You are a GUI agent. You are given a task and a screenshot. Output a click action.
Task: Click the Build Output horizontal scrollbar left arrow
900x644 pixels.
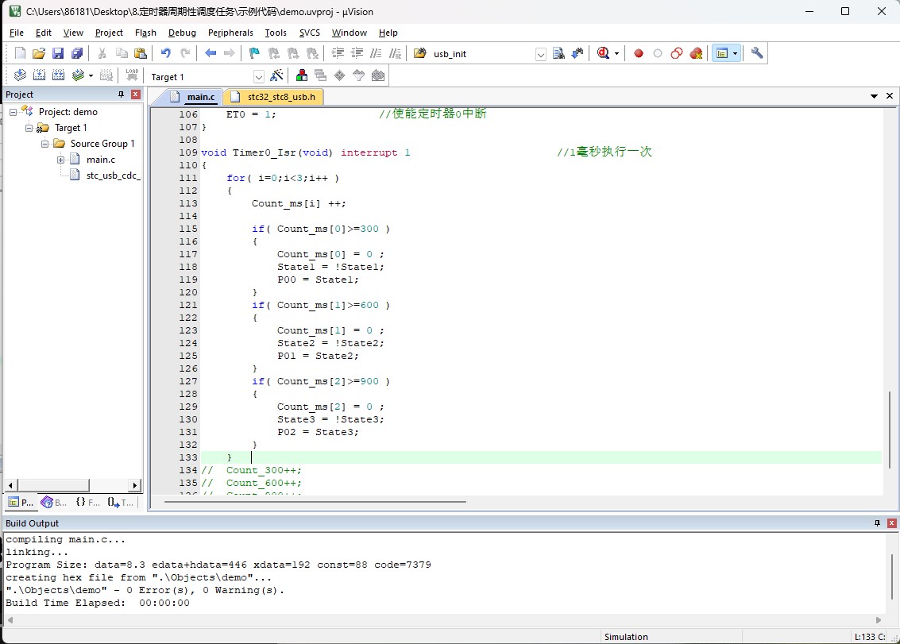tap(10, 620)
